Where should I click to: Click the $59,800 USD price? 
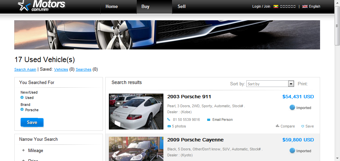coord(298,140)
